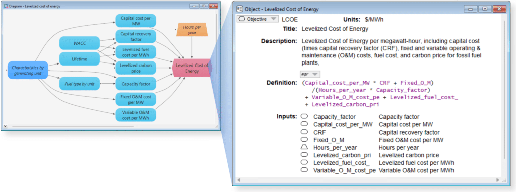Select the Hours per year constant node
This screenshot has height=192, width=516.
coord(192,29)
